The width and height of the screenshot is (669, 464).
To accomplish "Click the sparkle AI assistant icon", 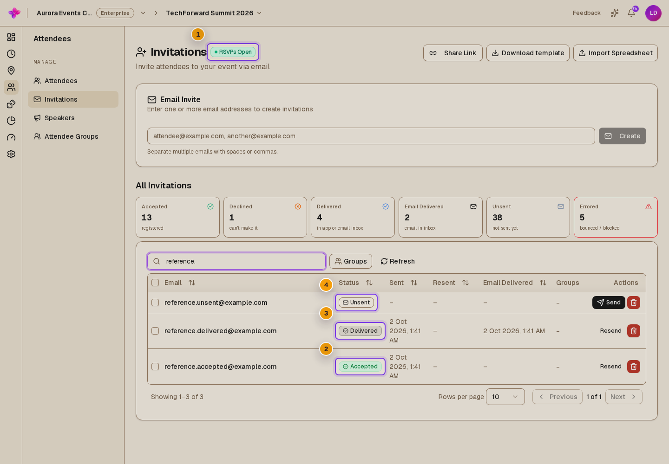I will coord(615,13).
